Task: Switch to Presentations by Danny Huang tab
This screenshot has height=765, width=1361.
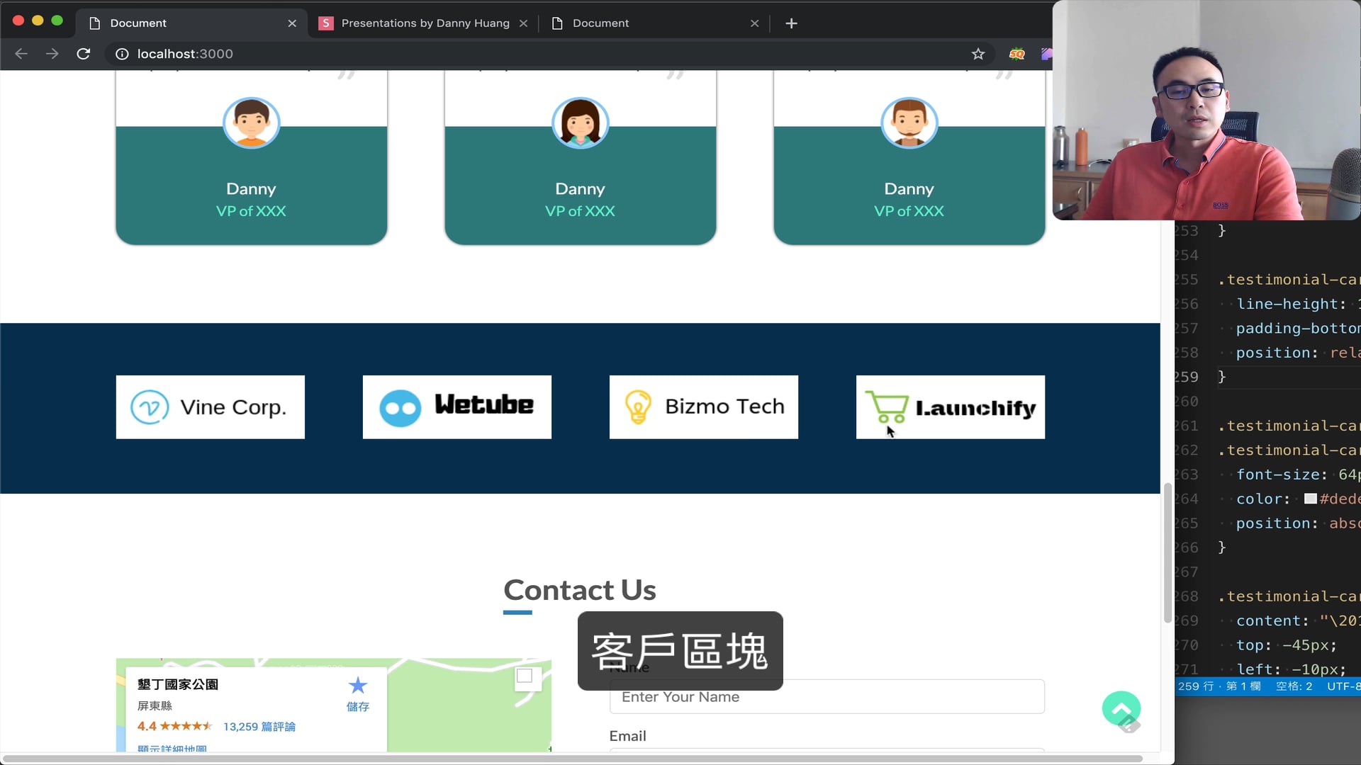Action: 424,23
